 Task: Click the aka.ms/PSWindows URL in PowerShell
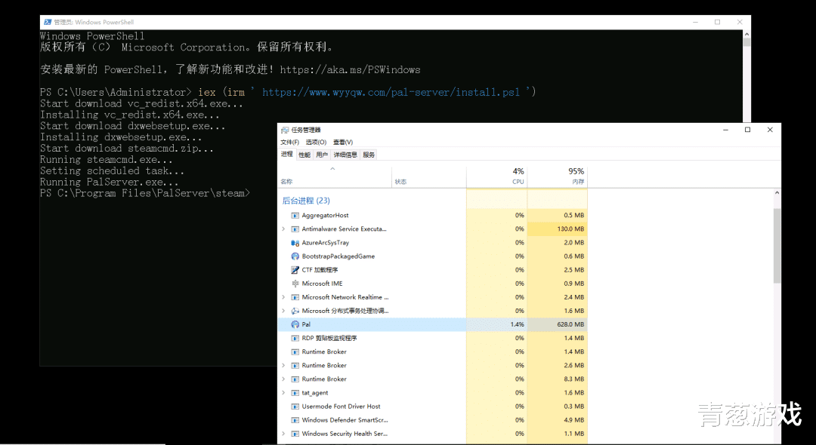pyautogui.click(x=351, y=70)
